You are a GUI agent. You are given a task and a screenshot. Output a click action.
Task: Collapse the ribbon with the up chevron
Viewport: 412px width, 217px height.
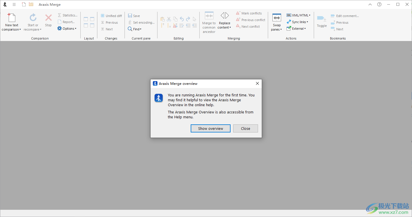tap(370, 5)
